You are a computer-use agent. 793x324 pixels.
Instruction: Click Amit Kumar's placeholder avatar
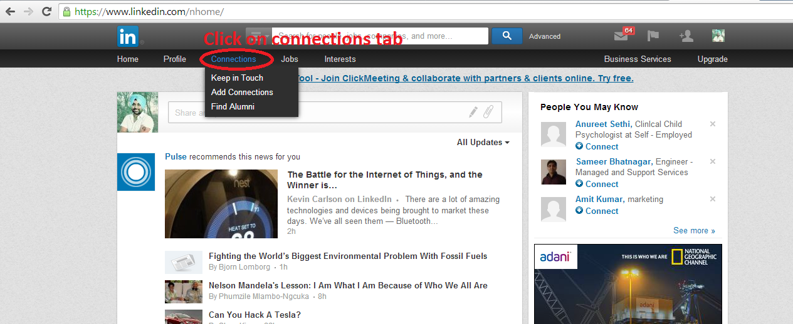pyautogui.click(x=554, y=209)
